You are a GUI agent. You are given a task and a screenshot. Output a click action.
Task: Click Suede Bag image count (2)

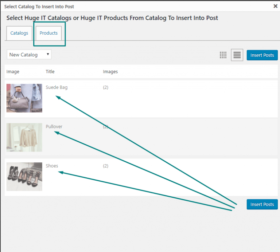tap(105, 87)
